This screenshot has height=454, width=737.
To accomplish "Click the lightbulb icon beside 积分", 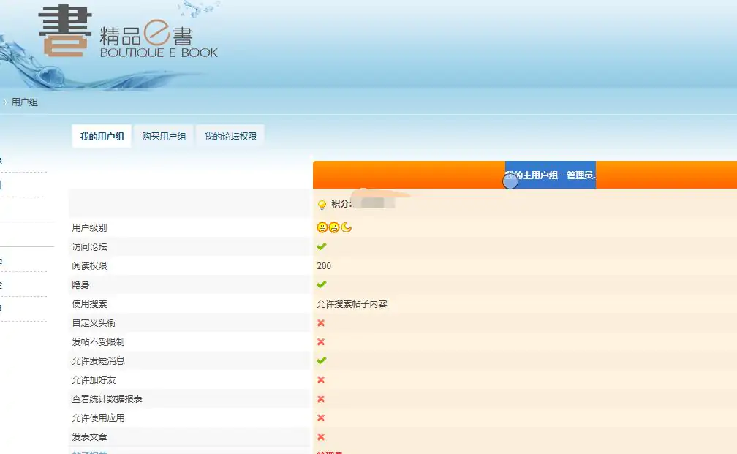I will pos(322,205).
